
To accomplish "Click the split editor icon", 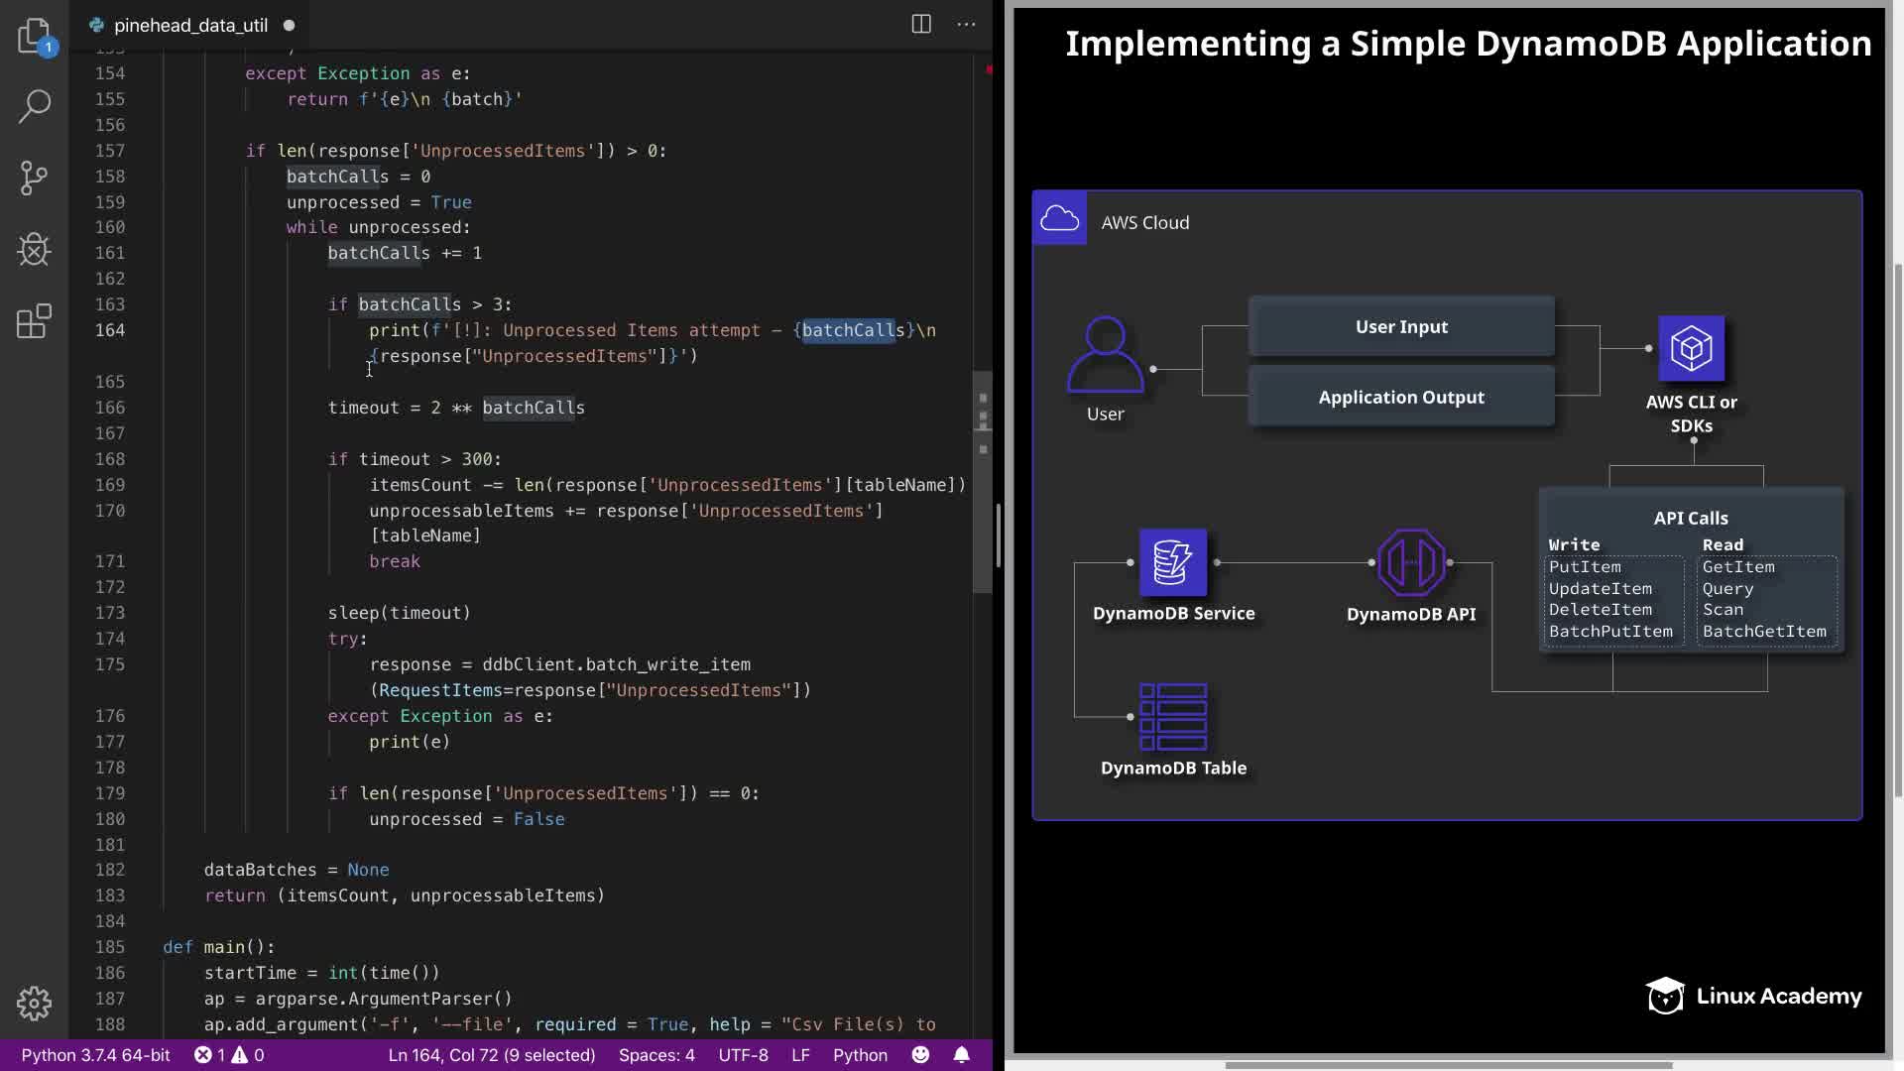I will (x=921, y=25).
